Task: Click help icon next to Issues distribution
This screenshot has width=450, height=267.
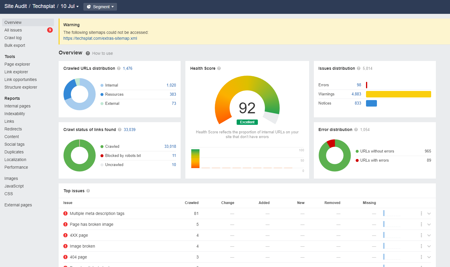Action: tap(359, 68)
